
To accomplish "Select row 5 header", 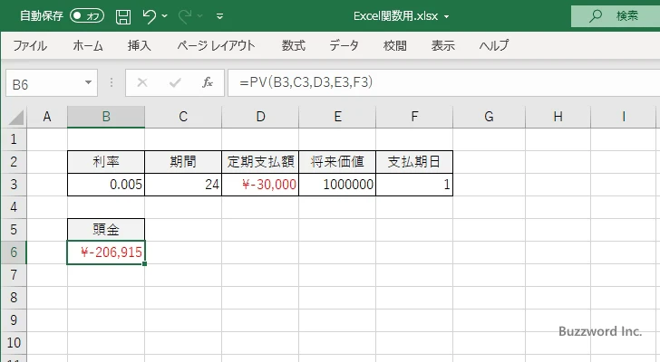I will (x=14, y=230).
